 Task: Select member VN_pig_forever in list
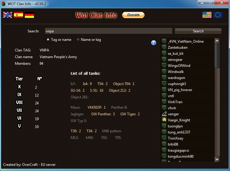pyautogui.click(x=180, y=90)
